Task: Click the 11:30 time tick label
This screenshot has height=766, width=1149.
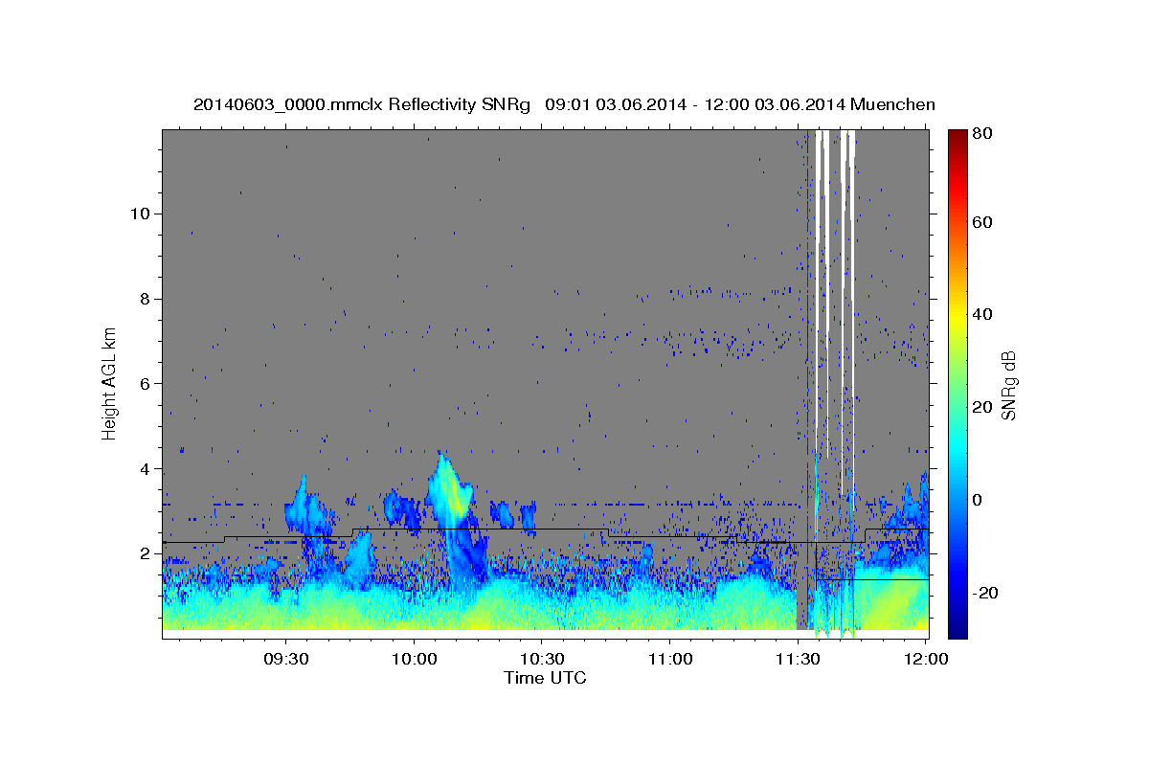Action: [799, 659]
